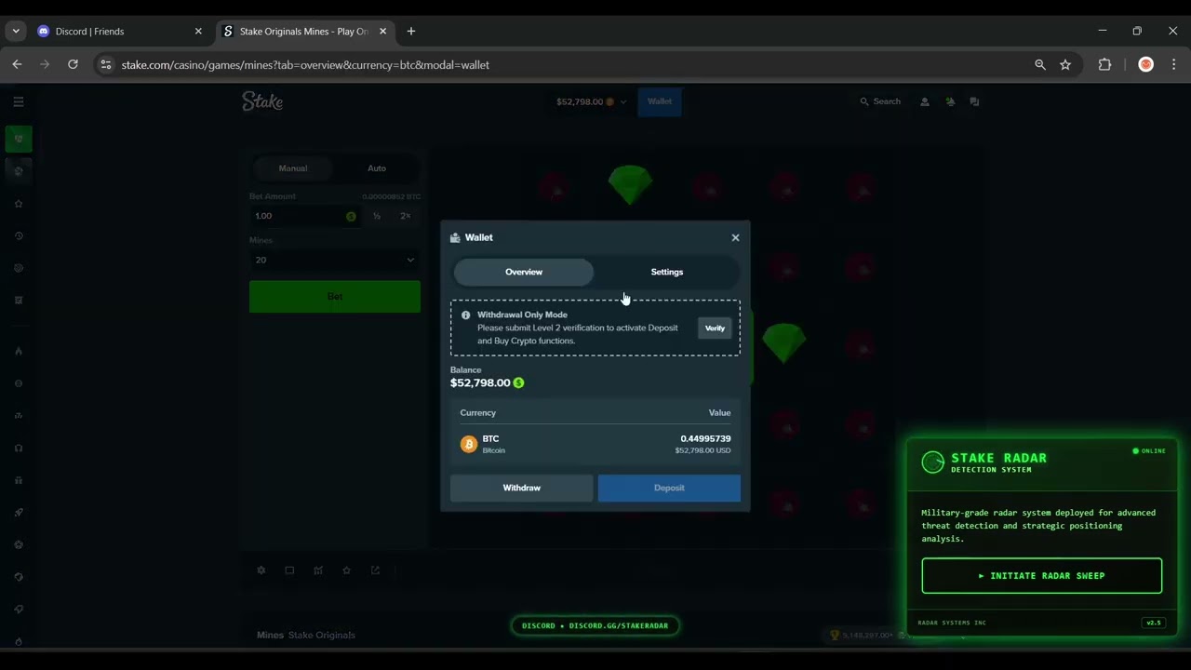Open live stats chart icon
Viewport: 1191px width, 670px height.
click(318, 570)
